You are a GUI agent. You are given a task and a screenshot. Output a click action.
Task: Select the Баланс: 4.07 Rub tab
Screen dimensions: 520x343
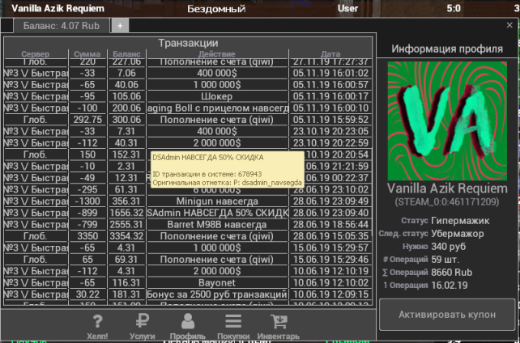tap(62, 25)
